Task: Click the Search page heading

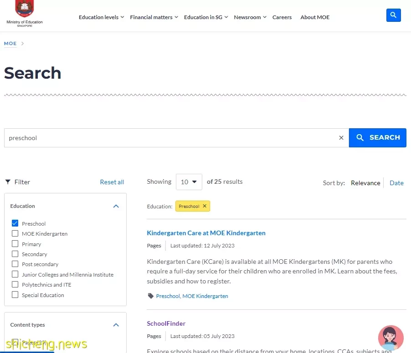Action: pyautogui.click(x=32, y=73)
